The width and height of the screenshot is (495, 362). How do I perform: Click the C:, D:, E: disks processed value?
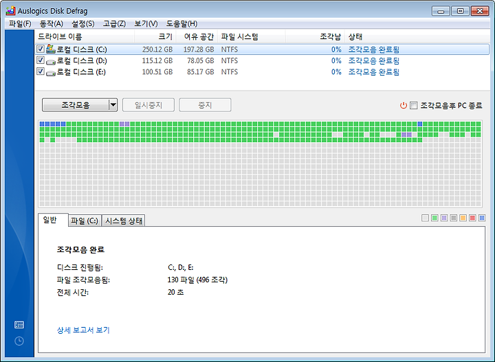coord(180,267)
